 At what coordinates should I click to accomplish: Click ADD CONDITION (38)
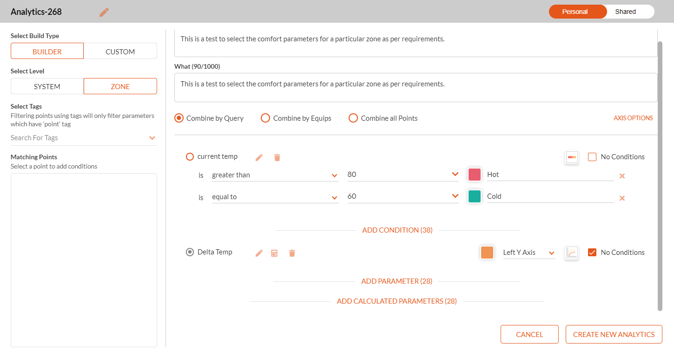pos(397,230)
